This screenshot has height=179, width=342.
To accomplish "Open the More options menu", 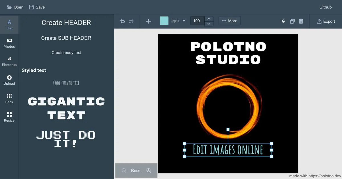I will [x=229, y=21].
